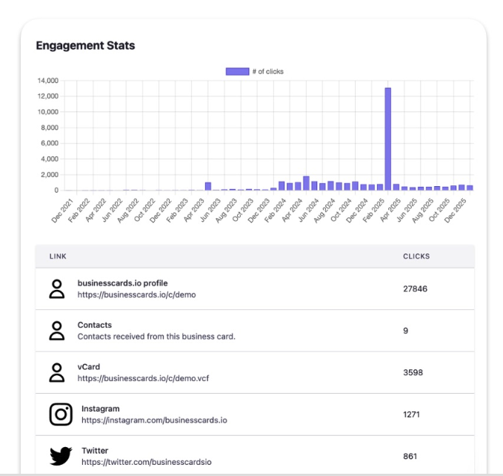
Task: Toggle the '# of clicks' legend swatch
Action: (237, 72)
